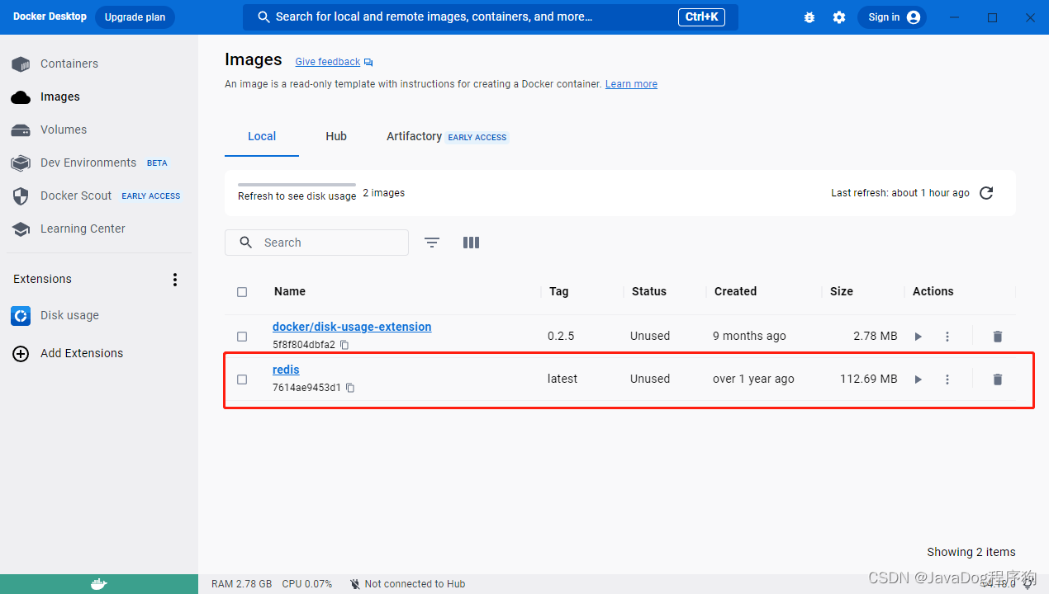Open the Containers section in sidebar
Screen dimensions: 1049x594
tap(69, 64)
